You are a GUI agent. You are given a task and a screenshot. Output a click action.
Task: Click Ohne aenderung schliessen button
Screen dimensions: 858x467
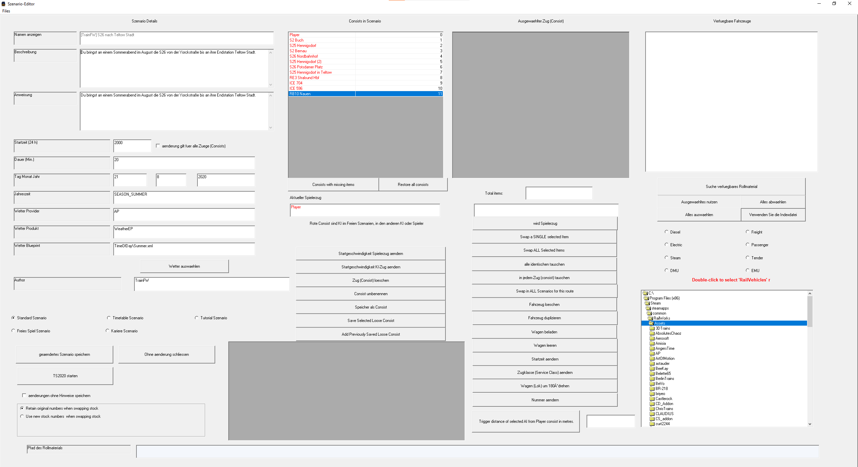tap(167, 354)
